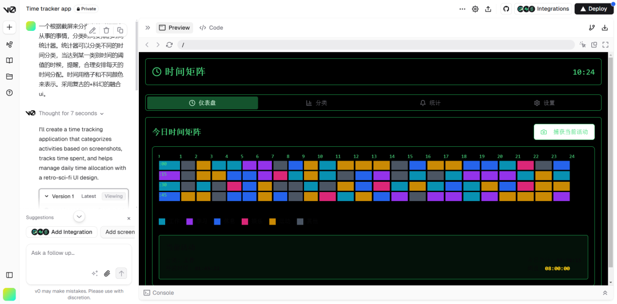The height and width of the screenshot is (304, 617).
Task: Delete the prompt message with trash icon
Action: (106, 30)
